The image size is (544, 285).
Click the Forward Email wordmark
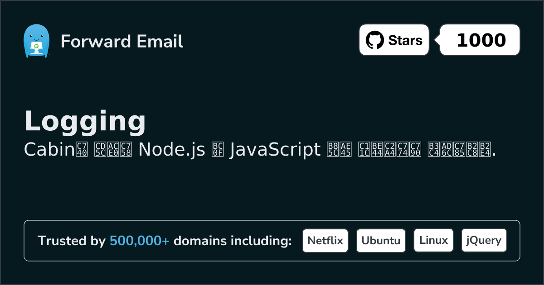(121, 42)
